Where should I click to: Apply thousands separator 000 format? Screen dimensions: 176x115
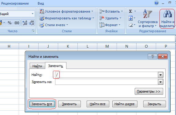17,23
